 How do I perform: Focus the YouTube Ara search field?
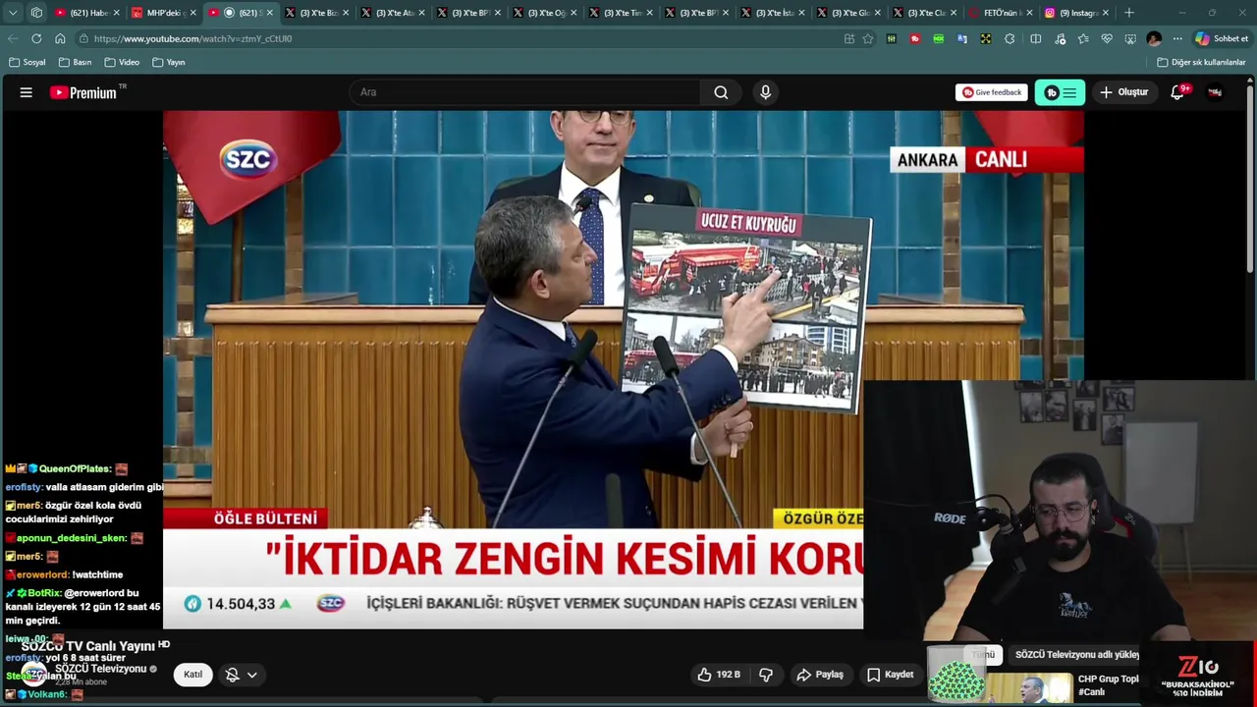point(525,92)
